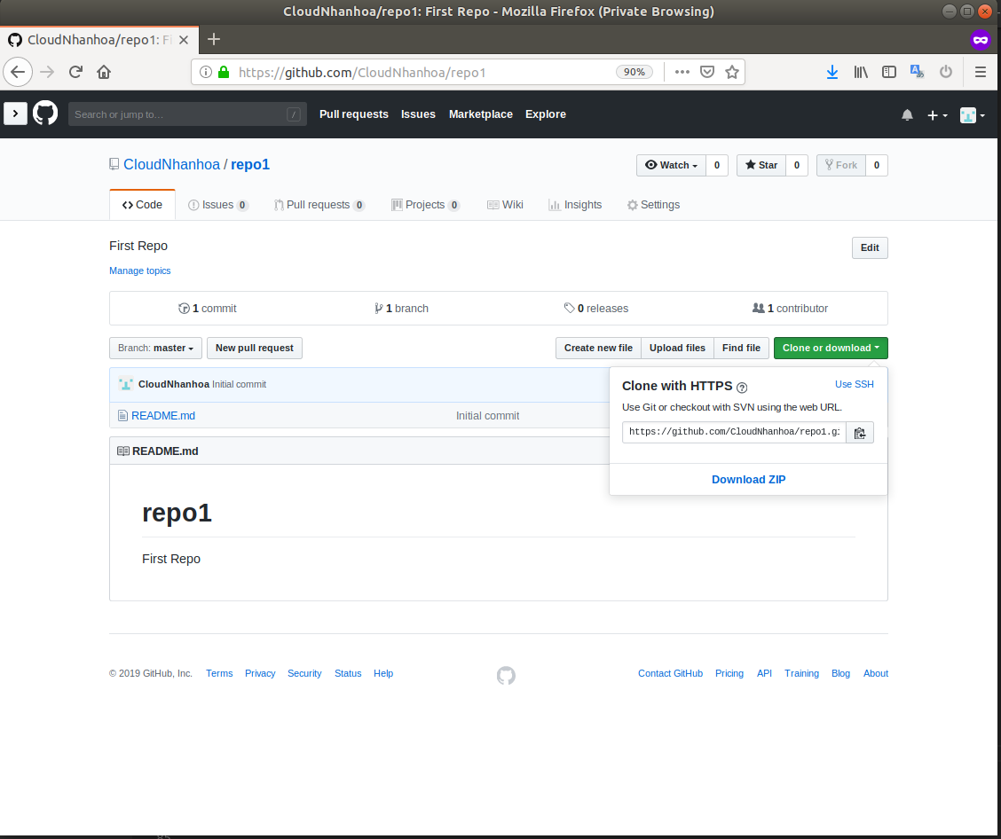The image size is (1001, 839).
Task: Click New pull request button
Action: (254, 348)
